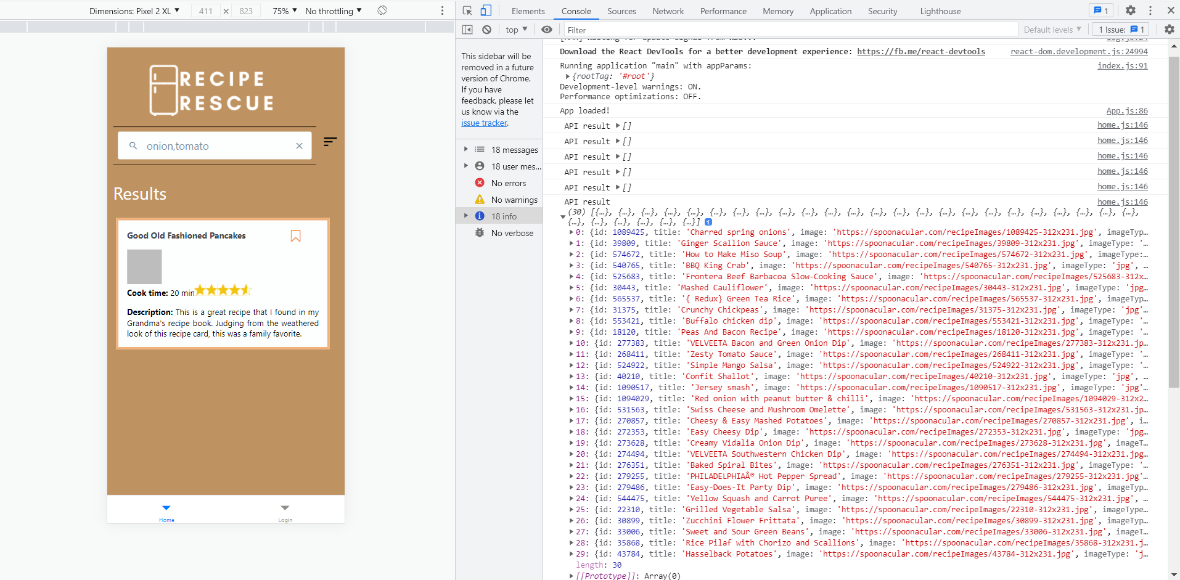Switch to the Sources tab
This screenshot has width=1180, height=580.
coord(621,11)
